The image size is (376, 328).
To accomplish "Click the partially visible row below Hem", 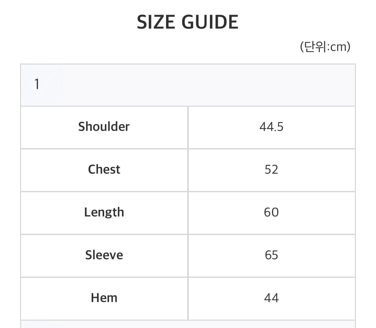I will click(187, 325).
